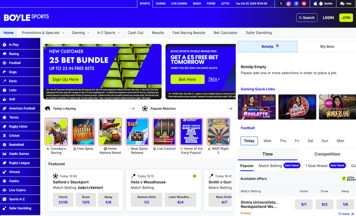
Task: Click the Darts icon in sidebar
Action: [4, 81]
